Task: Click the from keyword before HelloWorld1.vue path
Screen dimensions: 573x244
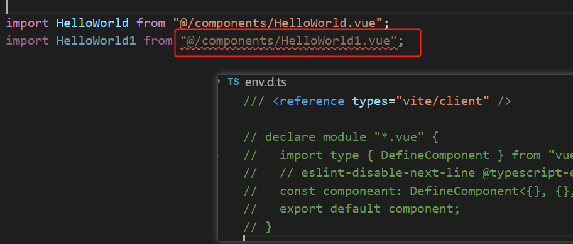Action: [158, 41]
